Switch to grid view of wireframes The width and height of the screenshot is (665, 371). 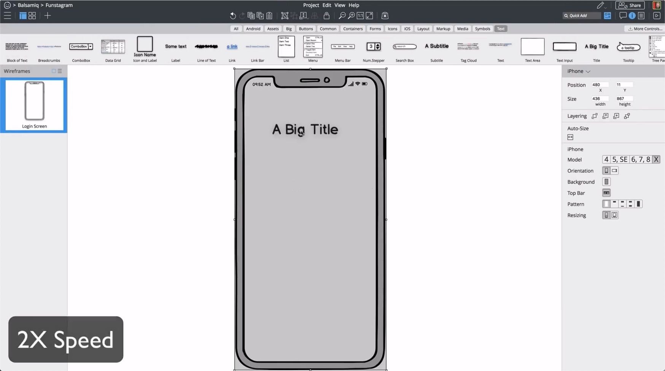[32, 16]
